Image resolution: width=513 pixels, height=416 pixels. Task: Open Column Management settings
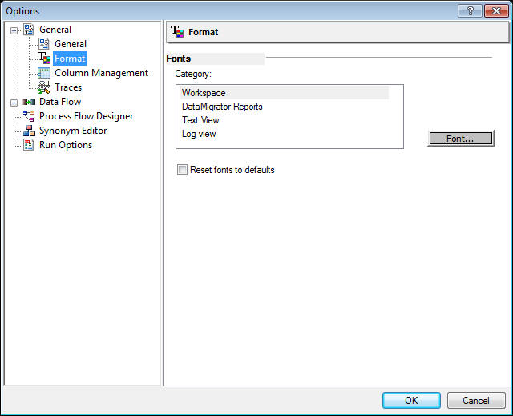click(101, 73)
